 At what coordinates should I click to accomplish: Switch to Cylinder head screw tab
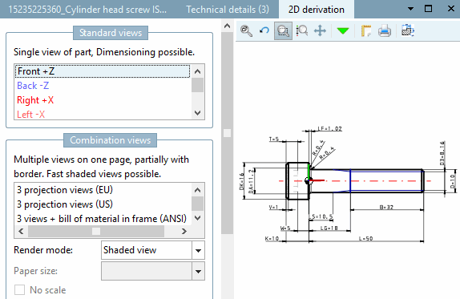click(87, 10)
